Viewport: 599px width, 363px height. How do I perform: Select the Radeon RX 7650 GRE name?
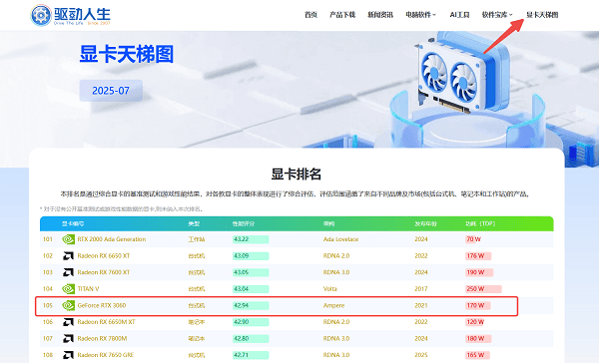coord(106,355)
